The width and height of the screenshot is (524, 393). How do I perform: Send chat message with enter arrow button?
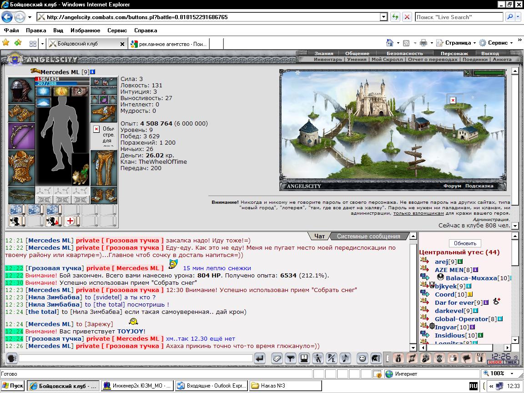click(x=259, y=358)
